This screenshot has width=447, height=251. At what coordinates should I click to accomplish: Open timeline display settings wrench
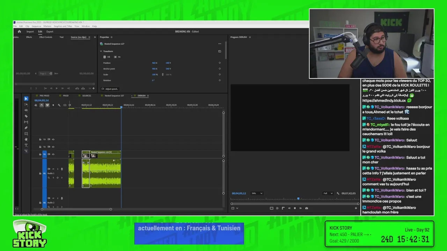pos(59,105)
